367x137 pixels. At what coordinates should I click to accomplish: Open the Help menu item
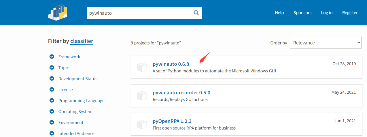279,13
